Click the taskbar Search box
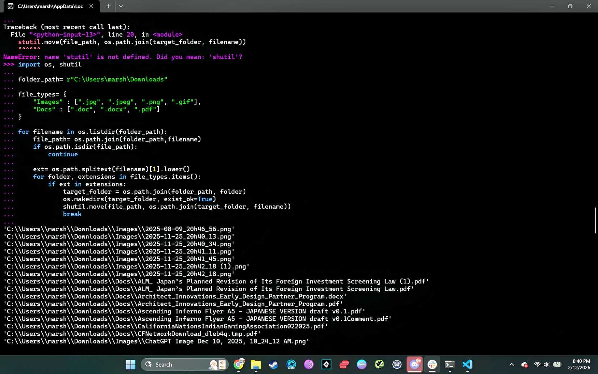Viewport: 598px width, 374px height. (184, 365)
